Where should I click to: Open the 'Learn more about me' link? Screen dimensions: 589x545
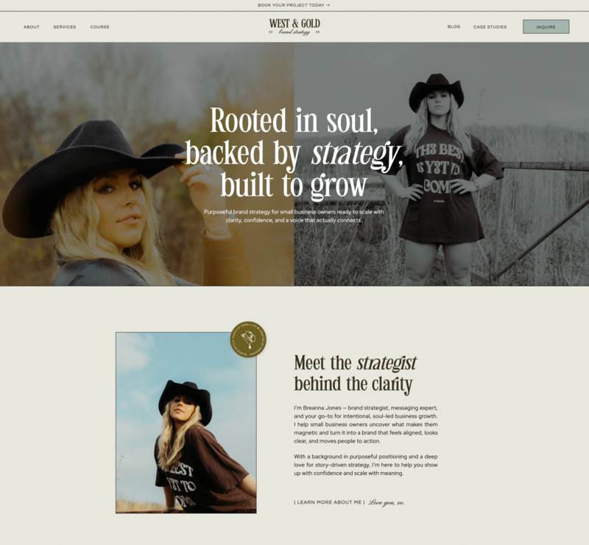pyautogui.click(x=329, y=502)
